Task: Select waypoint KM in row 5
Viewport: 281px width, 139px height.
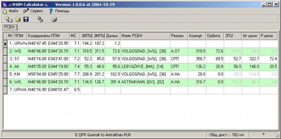Action: pyautogui.click(x=21, y=74)
